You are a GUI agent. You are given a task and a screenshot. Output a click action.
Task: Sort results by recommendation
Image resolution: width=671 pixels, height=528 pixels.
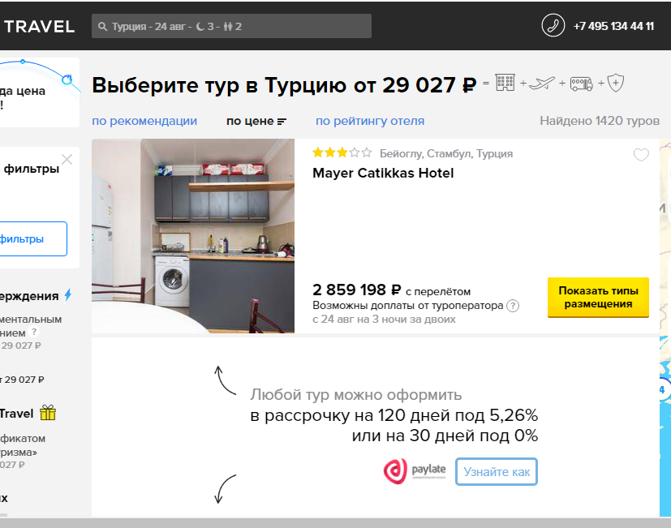[144, 121]
